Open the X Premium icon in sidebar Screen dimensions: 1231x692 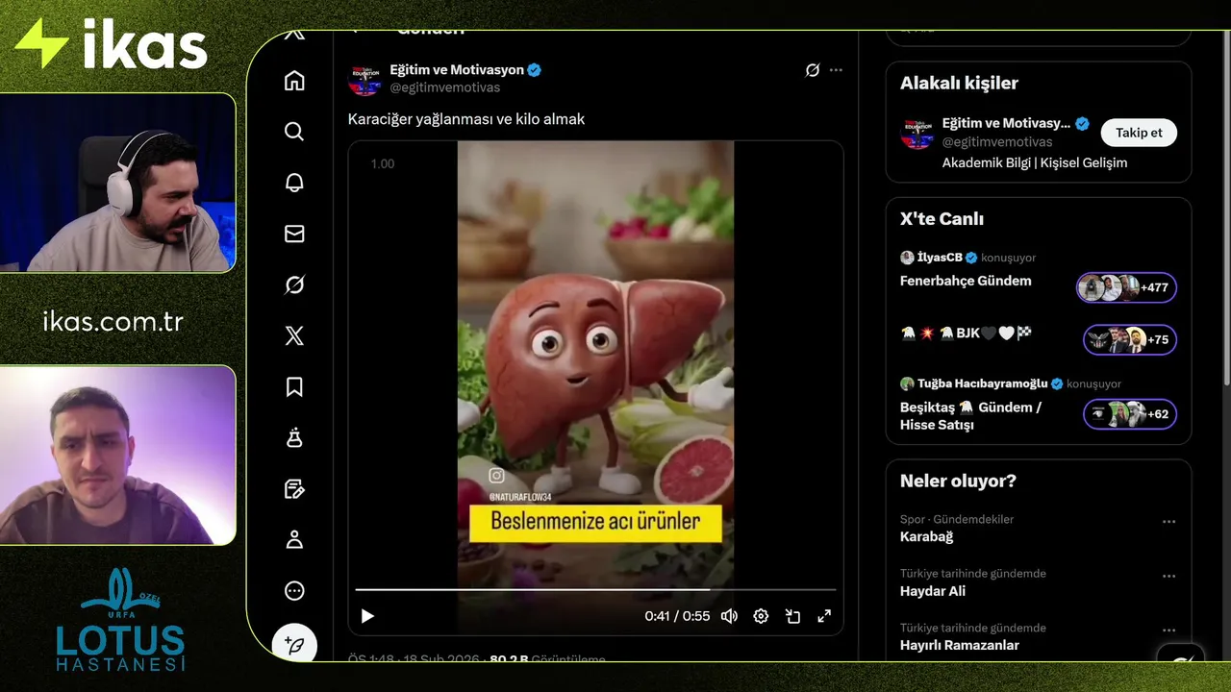click(x=294, y=335)
